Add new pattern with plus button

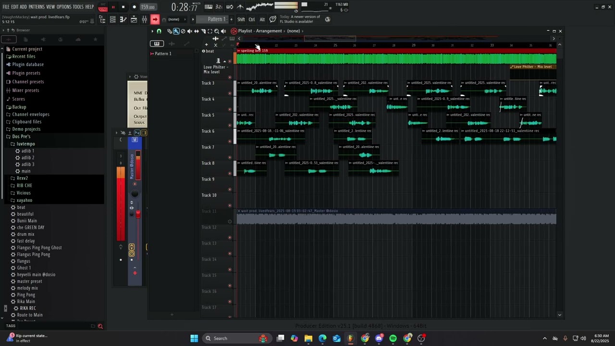coord(231,19)
